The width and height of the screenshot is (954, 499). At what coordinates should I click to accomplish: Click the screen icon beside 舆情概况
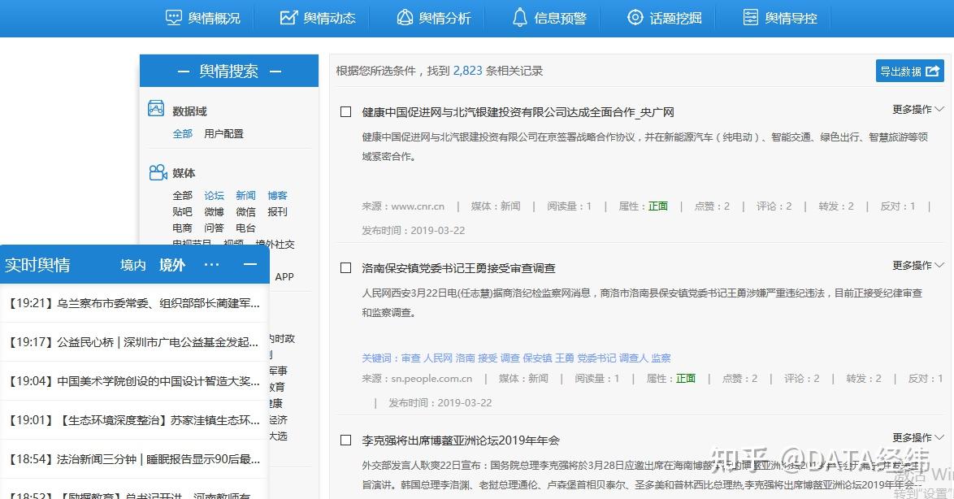(175, 17)
